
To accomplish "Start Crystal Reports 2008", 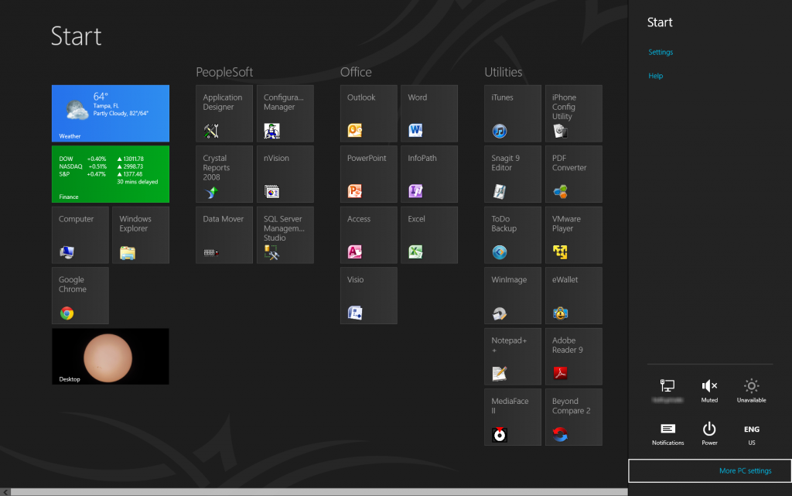I will tap(224, 173).
